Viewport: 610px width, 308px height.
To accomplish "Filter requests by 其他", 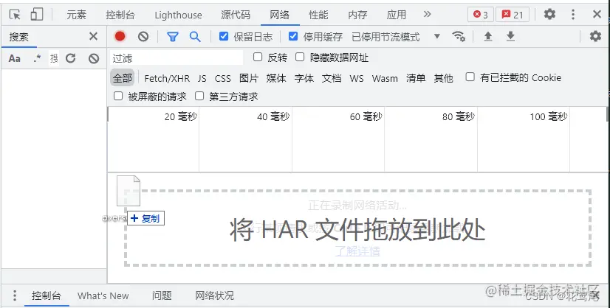I will tap(444, 78).
